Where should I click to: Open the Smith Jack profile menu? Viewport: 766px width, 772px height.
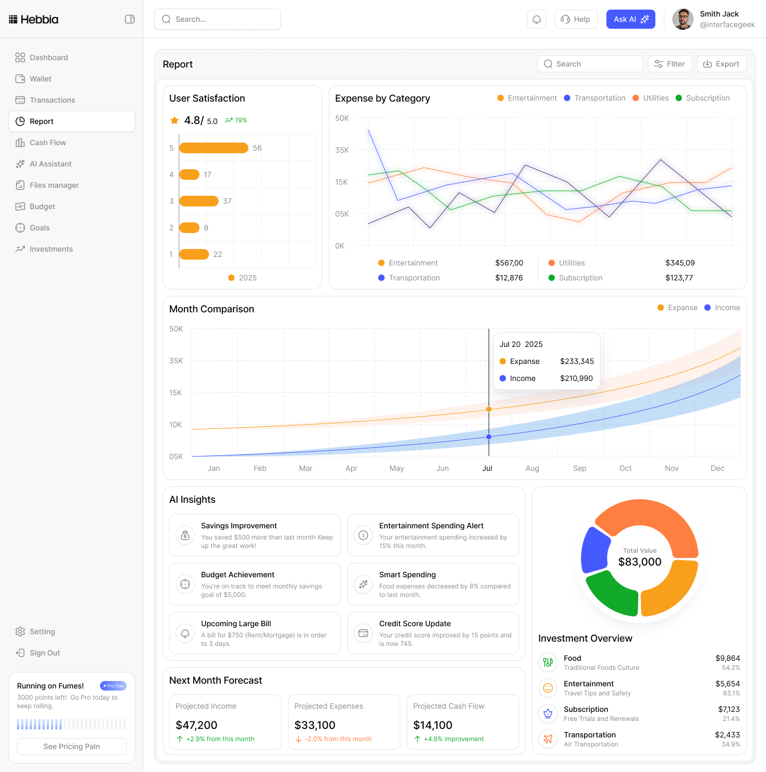click(713, 19)
